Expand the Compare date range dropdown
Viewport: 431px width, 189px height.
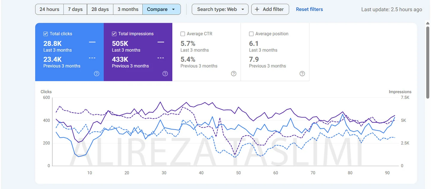point(161,9)
